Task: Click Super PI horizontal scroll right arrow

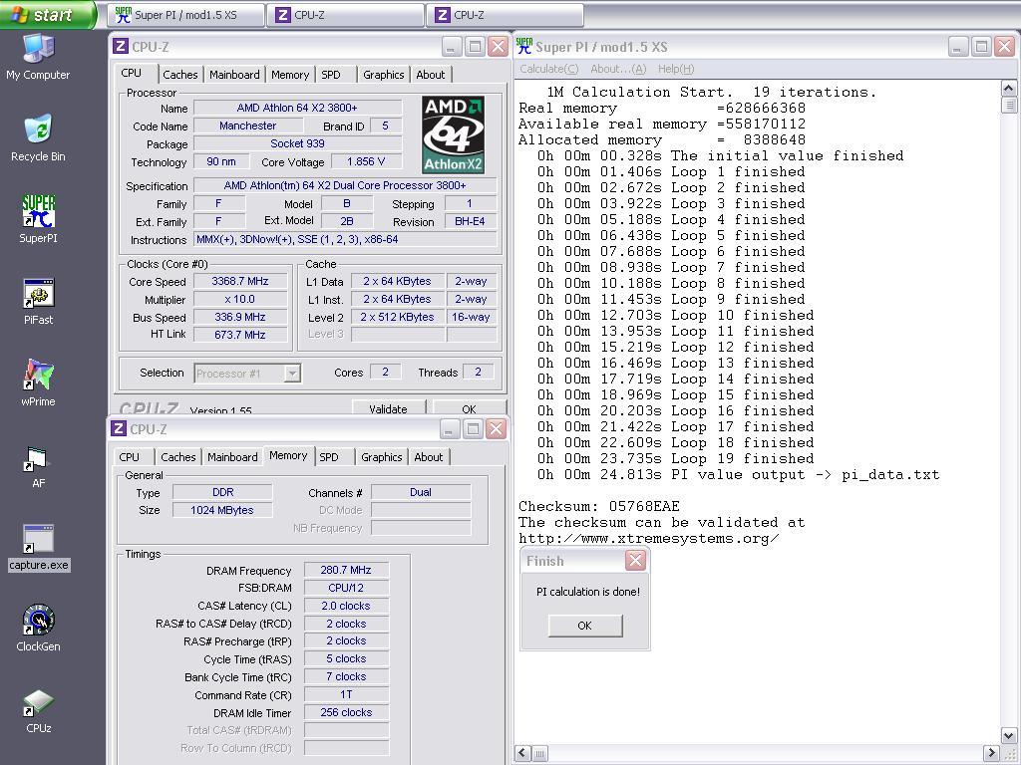Action: point(991,753)
